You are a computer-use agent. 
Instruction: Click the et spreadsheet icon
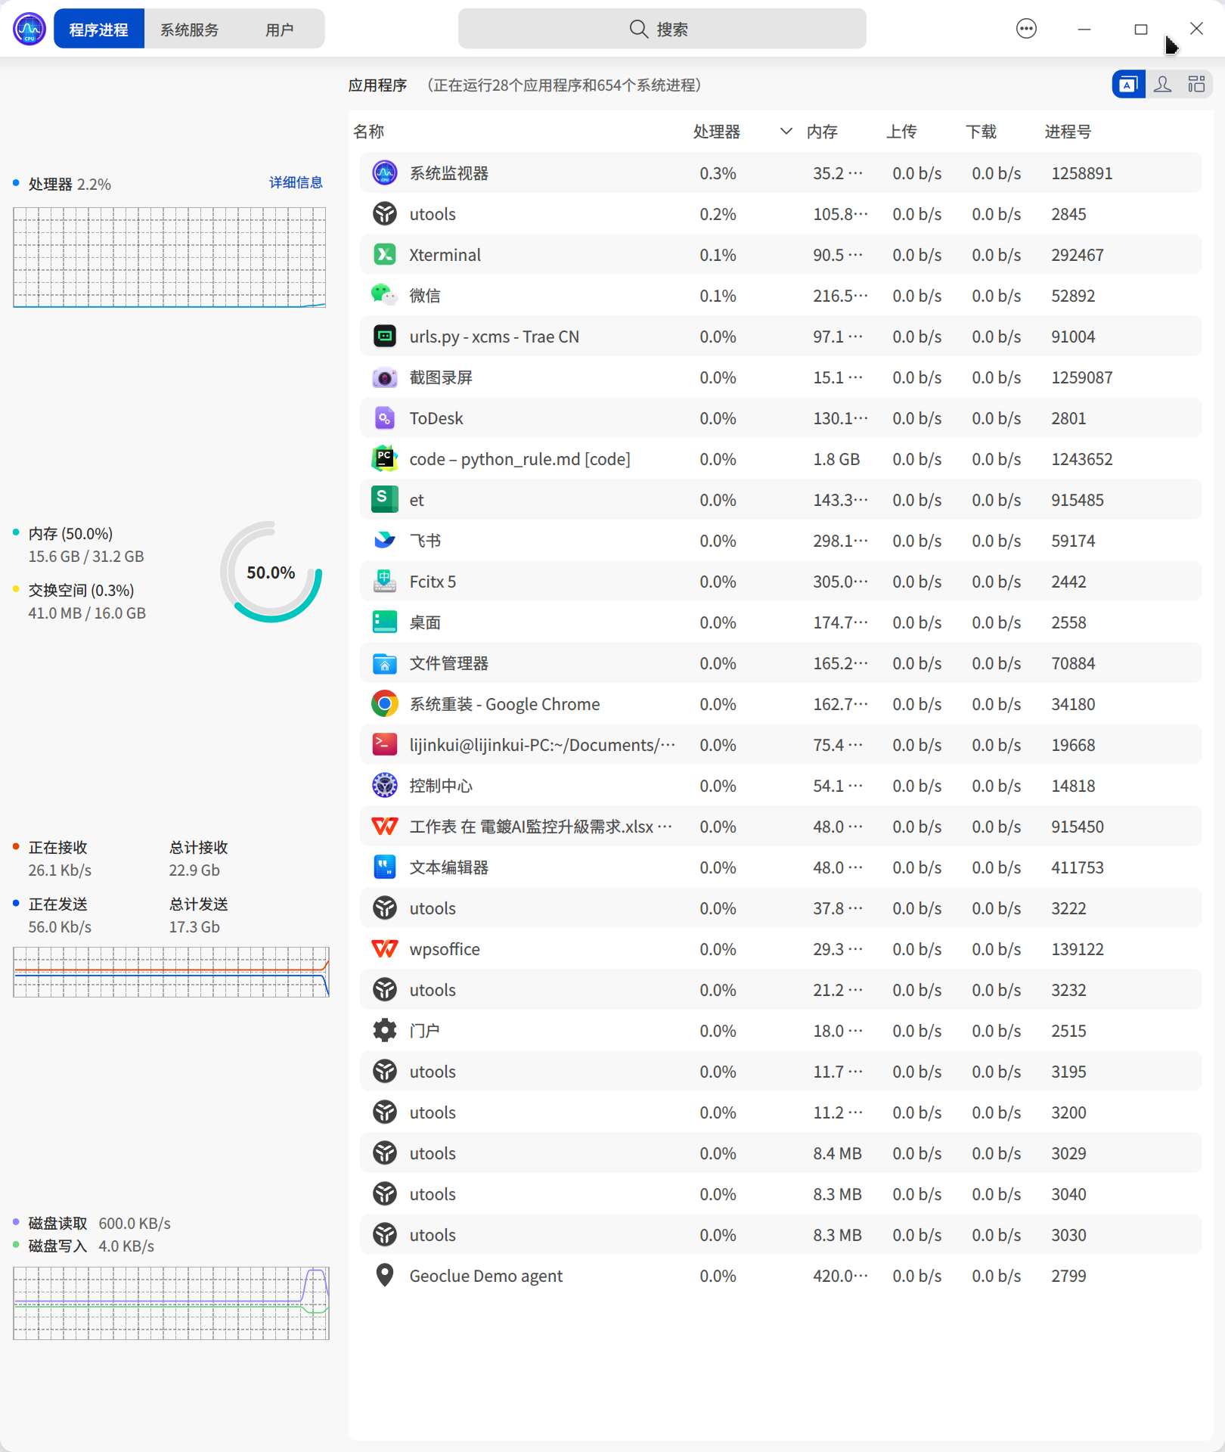coord(385,500)
